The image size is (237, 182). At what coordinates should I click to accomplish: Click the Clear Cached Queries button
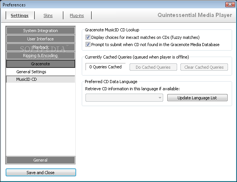204,67
